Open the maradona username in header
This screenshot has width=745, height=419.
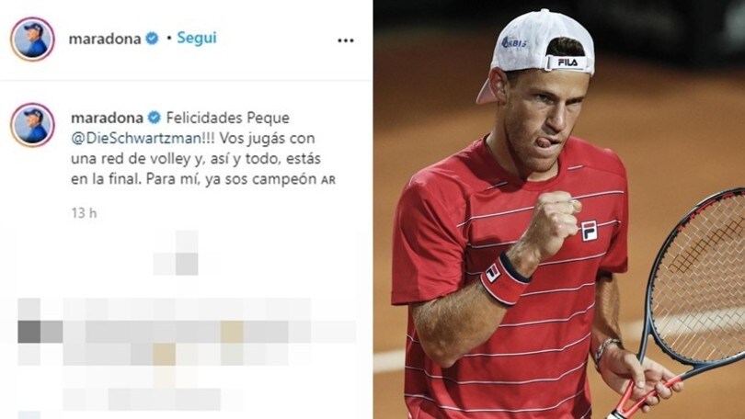[x=105, y=39]
